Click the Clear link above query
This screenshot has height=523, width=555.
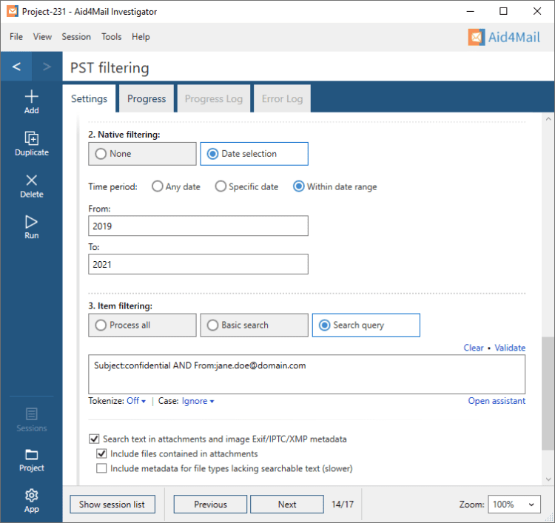pos(474,348)
